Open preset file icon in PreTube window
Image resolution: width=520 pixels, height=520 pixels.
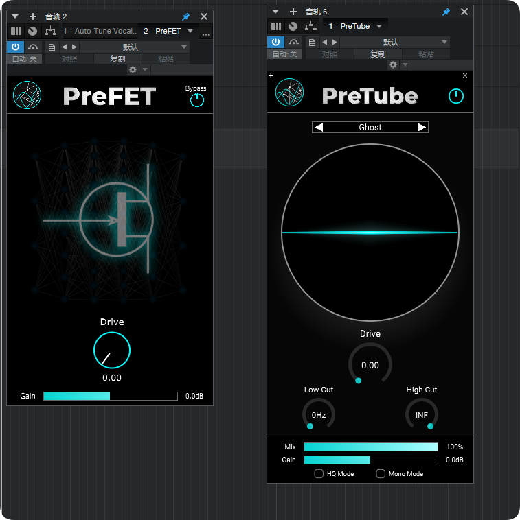pyautogui.click(x=312, y=43)
